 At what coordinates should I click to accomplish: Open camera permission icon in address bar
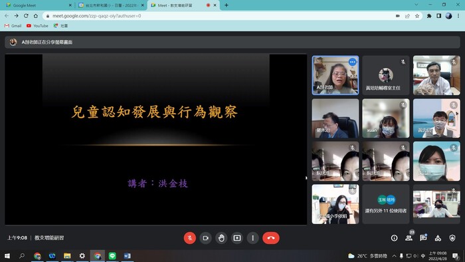tap(398, 16)
